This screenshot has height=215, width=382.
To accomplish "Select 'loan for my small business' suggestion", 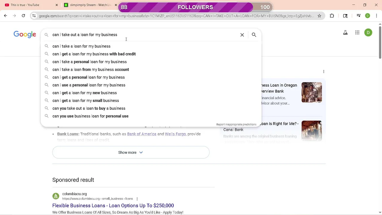I will pyautogui.click(x=86, y=101).
